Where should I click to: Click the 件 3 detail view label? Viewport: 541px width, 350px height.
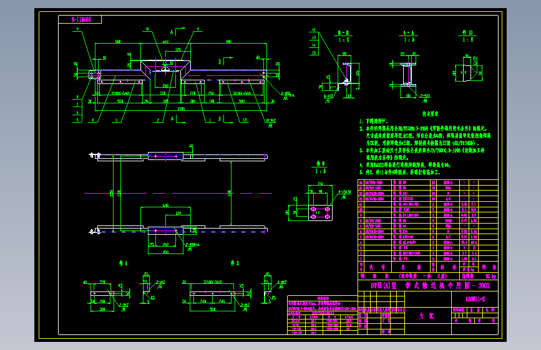235,263
